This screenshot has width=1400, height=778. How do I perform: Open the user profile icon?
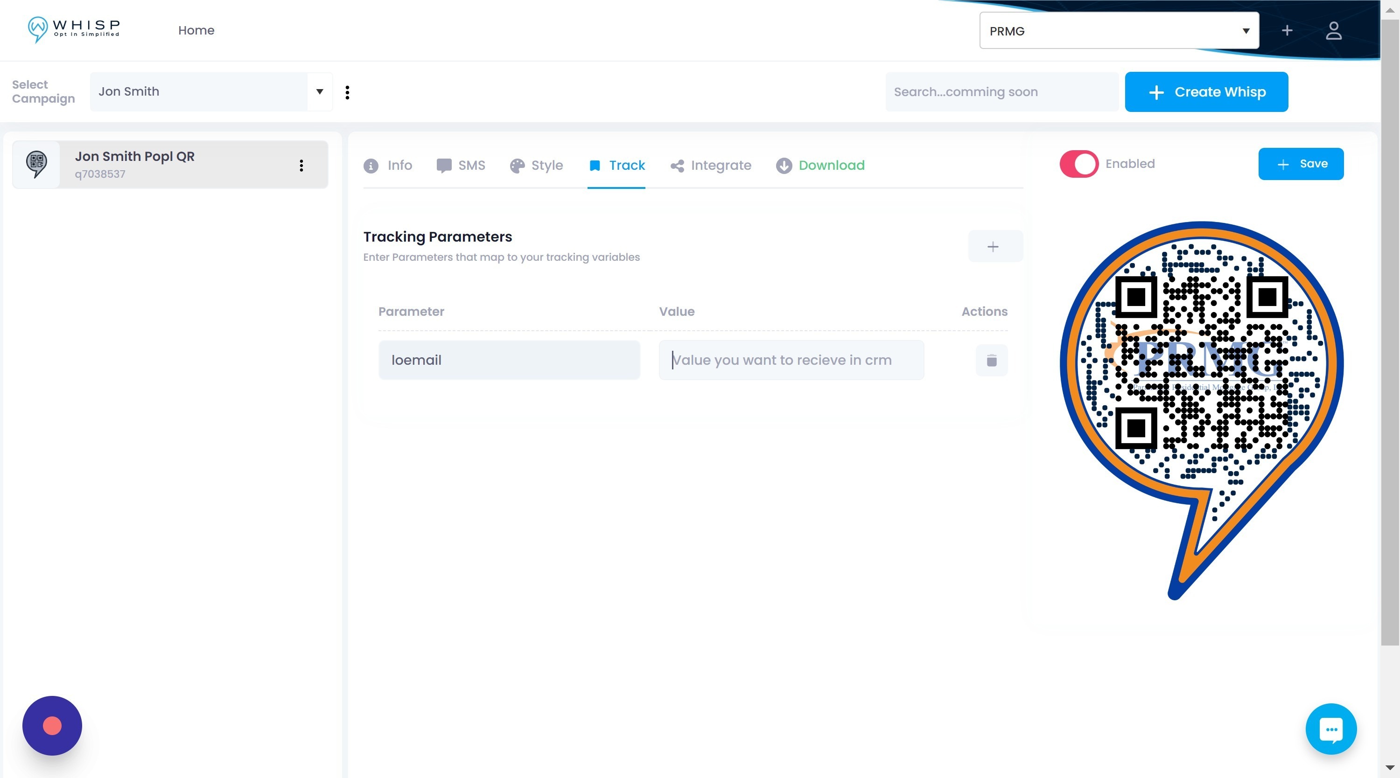(x=1334, y=30)
